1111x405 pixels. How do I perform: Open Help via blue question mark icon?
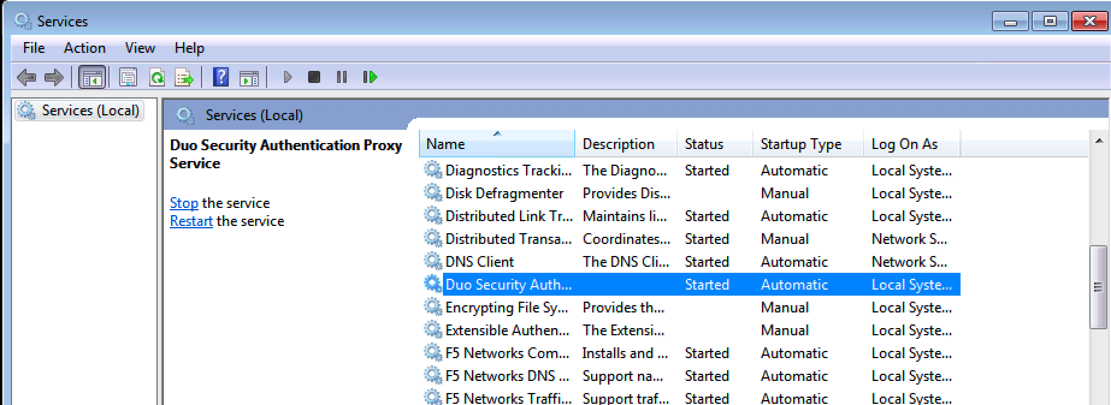tap(221, 77)
